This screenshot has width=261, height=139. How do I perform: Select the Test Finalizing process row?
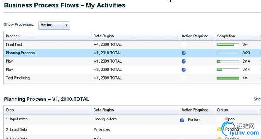click(132, 78)
